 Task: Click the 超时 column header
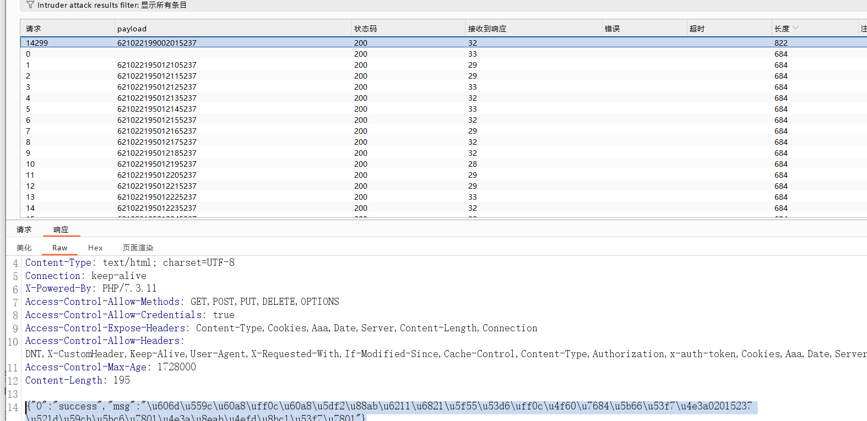click(697, 29)
